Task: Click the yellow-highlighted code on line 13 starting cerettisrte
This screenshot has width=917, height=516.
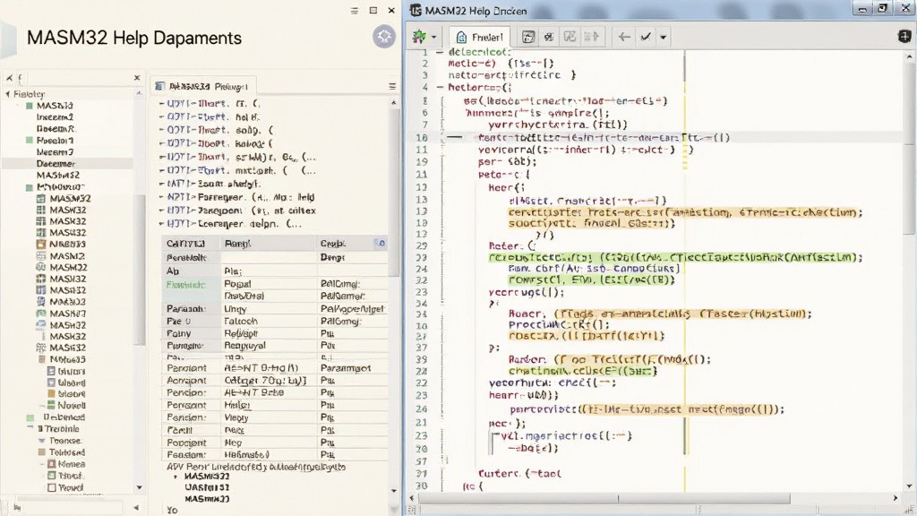Action: (685, 212)
